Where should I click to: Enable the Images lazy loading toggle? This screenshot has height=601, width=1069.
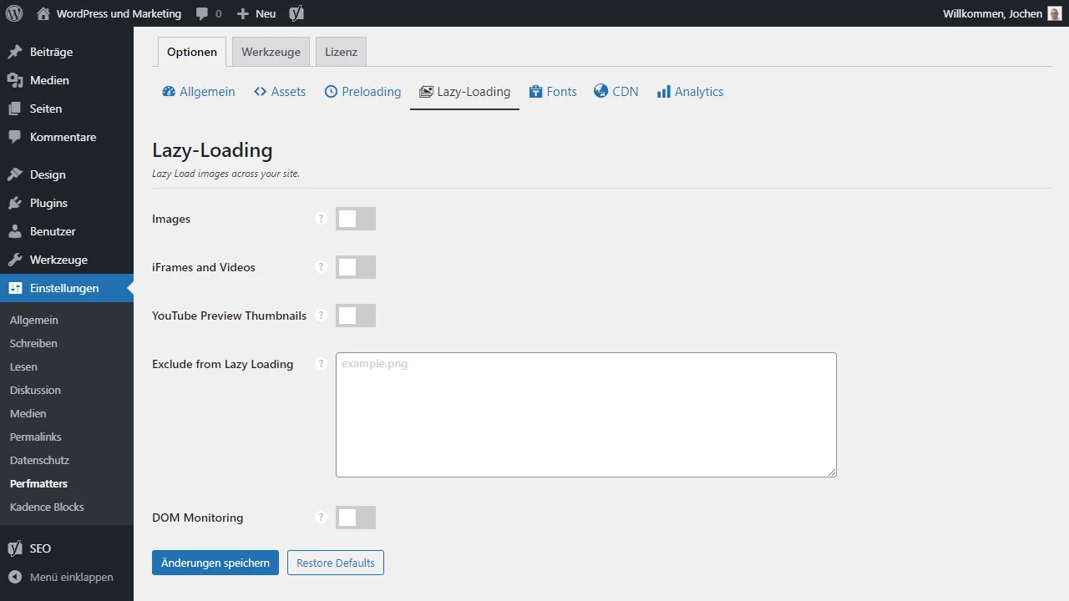pos(356,219)
